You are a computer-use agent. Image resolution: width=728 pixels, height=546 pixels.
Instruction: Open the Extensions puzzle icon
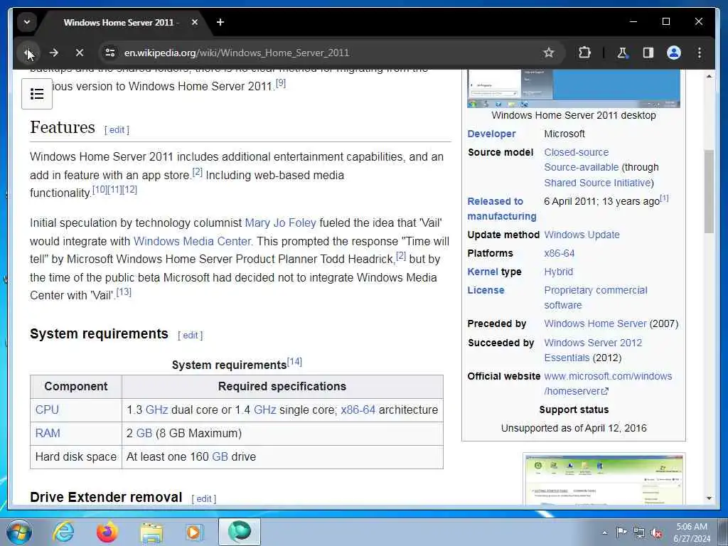click(584, 53)
